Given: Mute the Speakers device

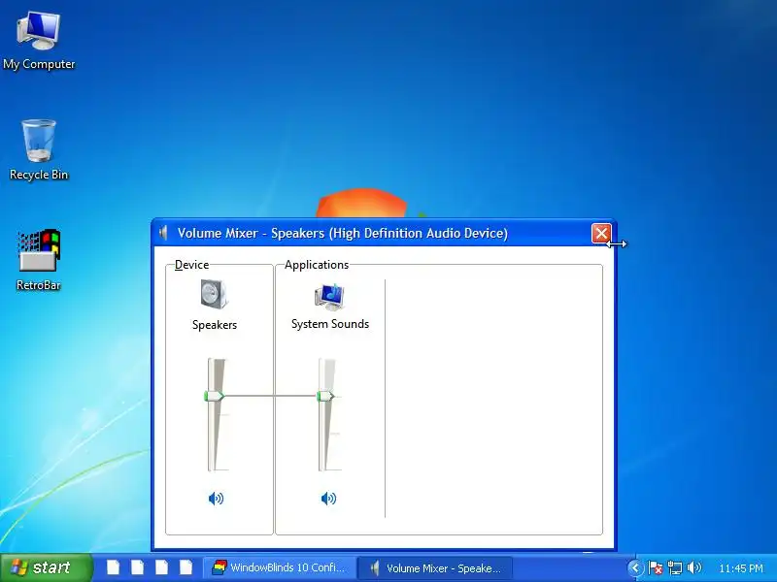Looking at the screenshot, I should (x=216, y=499).
